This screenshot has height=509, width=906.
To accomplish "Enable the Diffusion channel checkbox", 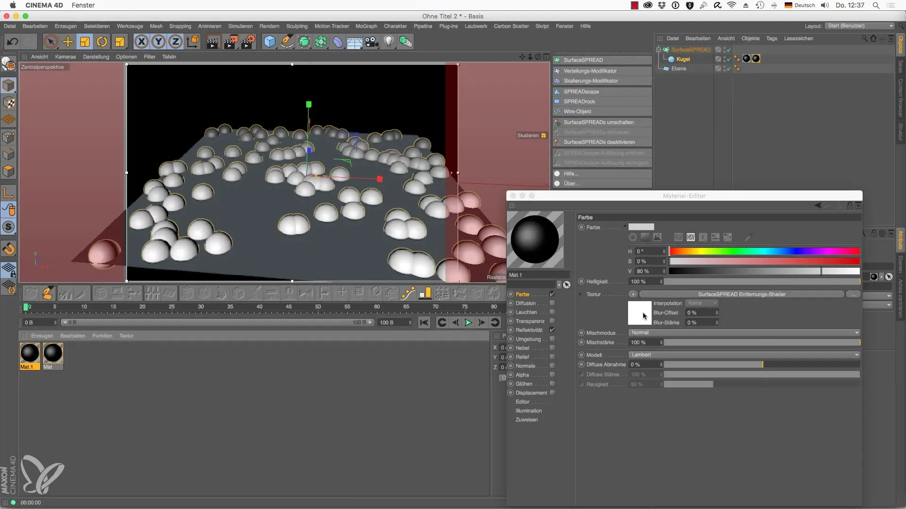I will (552, 303).
